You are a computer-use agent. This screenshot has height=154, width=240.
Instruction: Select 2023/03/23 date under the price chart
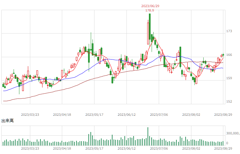coord(30,114)
